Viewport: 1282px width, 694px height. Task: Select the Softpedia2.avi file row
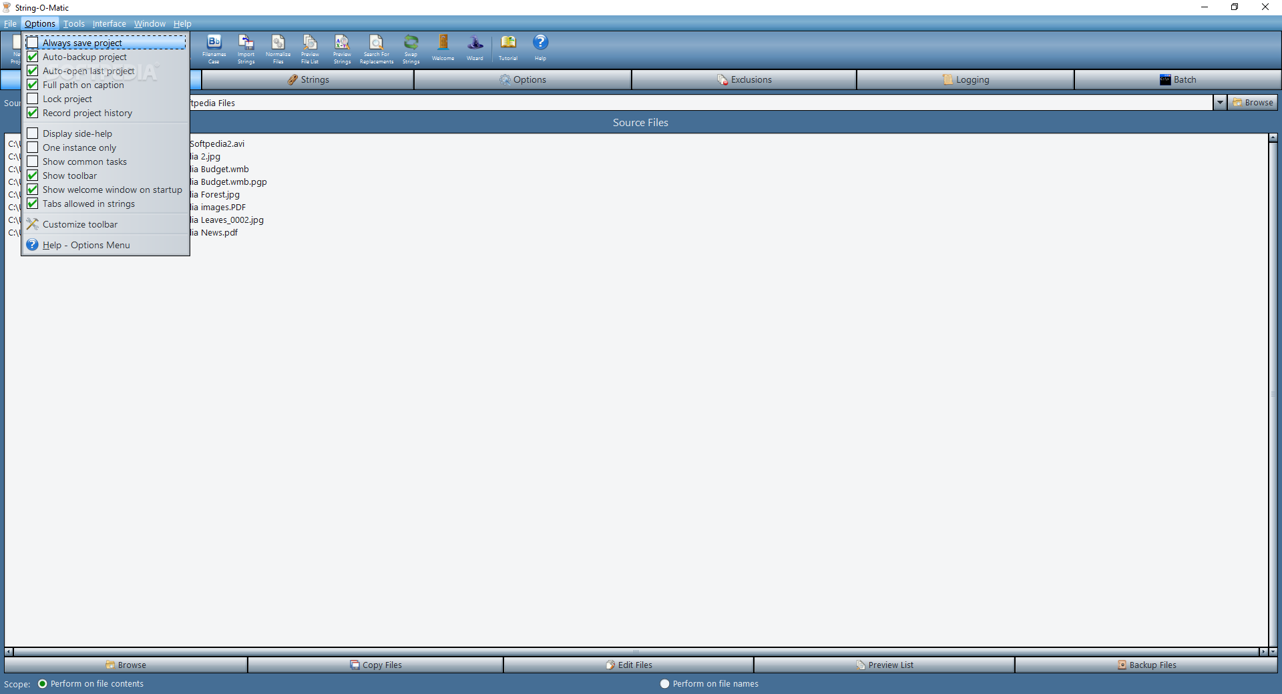pos(217,143)
